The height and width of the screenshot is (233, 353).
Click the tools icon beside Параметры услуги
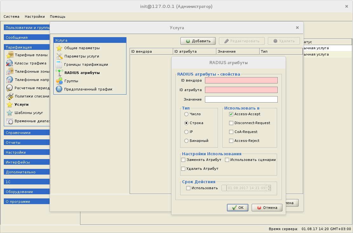click(x=59, y=57)
